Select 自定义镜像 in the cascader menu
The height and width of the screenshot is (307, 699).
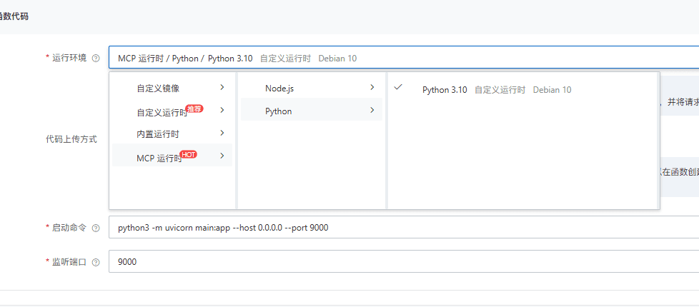[172, 88]
